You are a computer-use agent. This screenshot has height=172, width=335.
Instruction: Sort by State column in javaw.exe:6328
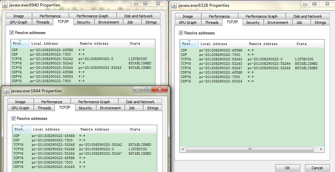309,44
